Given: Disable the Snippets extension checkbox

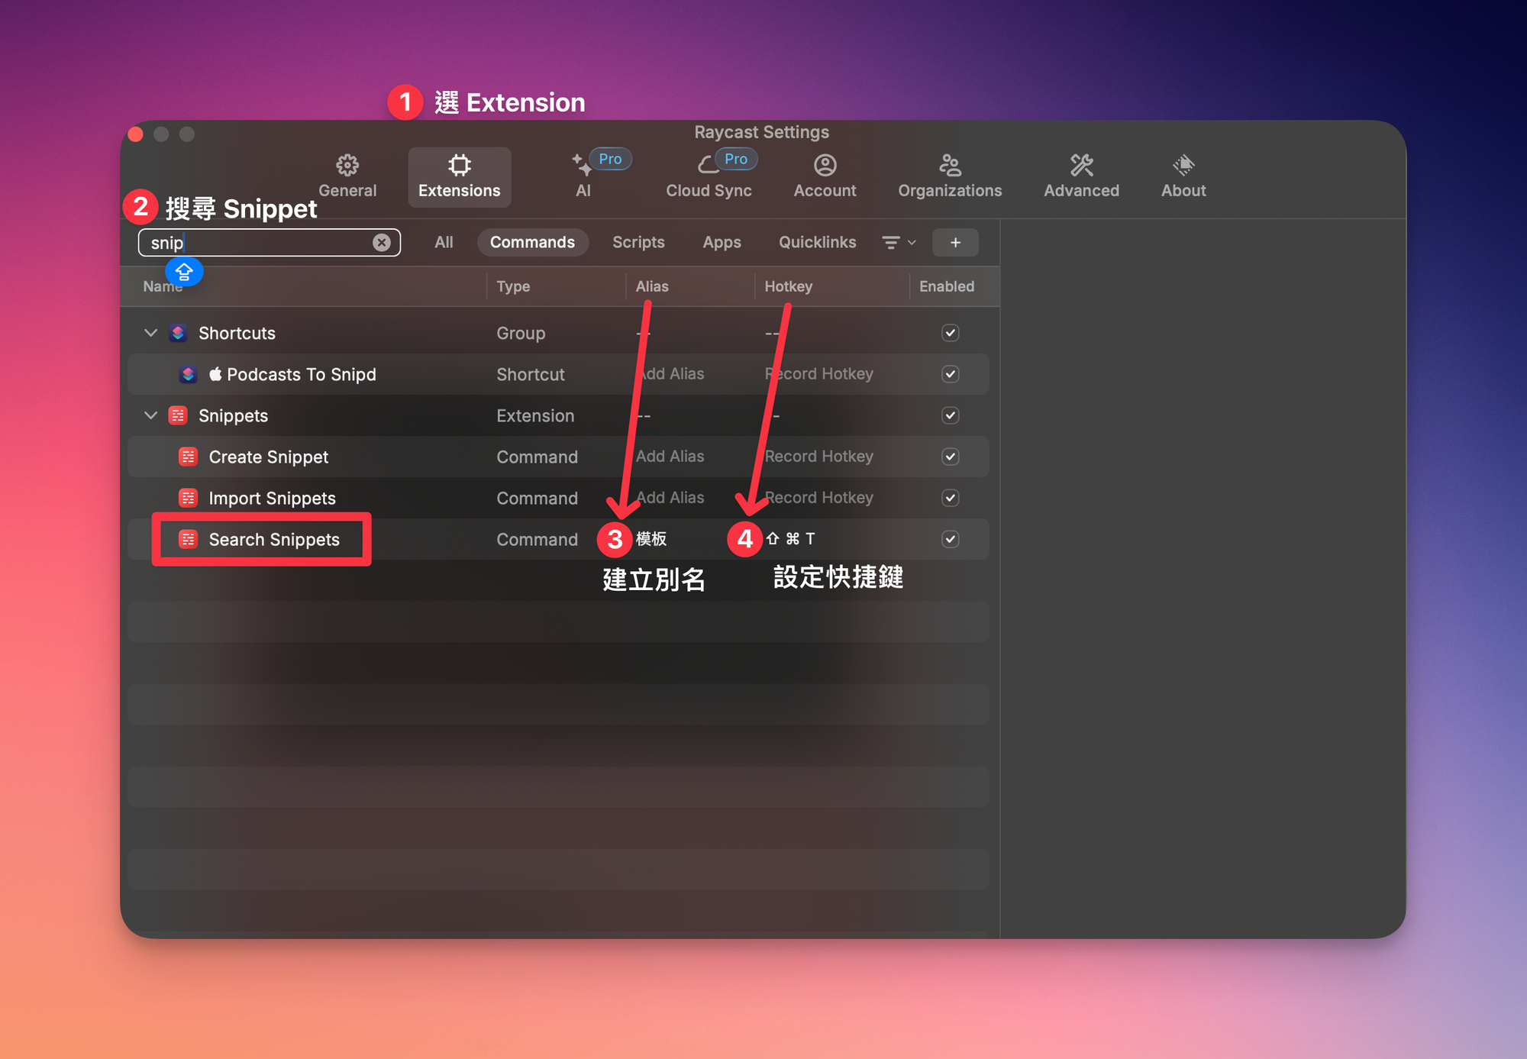Looking at the screenshot, I should tap(950, 415).
